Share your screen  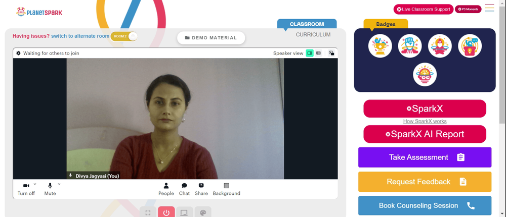(201, 189)
